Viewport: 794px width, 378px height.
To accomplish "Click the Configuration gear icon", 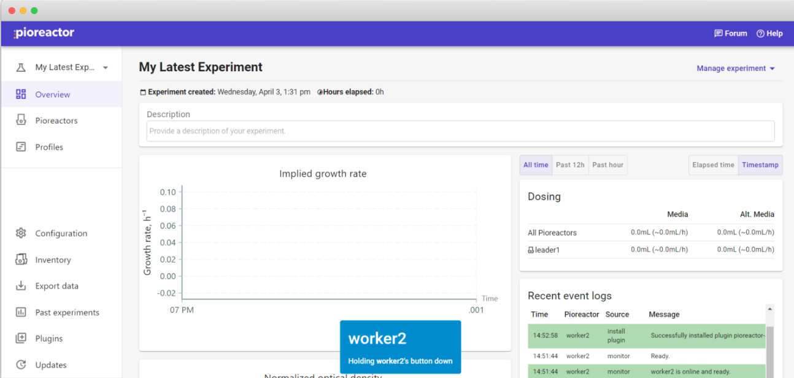I will pyautogui.click(x=21, y=233).
